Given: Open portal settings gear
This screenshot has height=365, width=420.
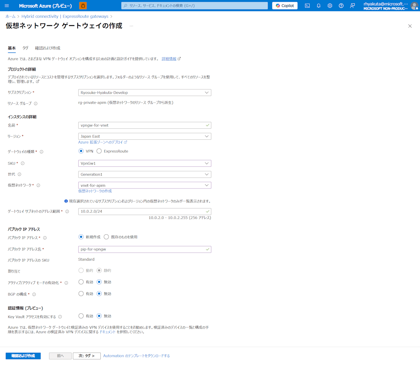Looking at the screenshot, I should tap(330, 6).
